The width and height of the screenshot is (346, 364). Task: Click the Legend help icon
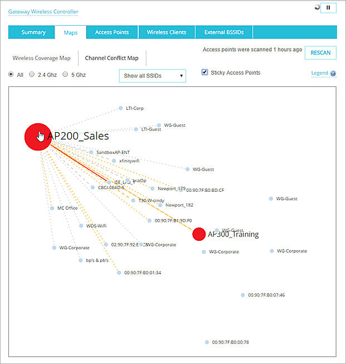[x=333, y=74]
